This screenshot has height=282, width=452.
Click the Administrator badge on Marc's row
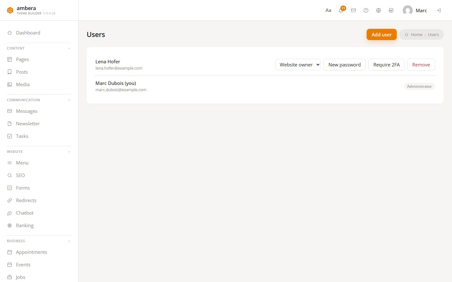coord(419,86)
